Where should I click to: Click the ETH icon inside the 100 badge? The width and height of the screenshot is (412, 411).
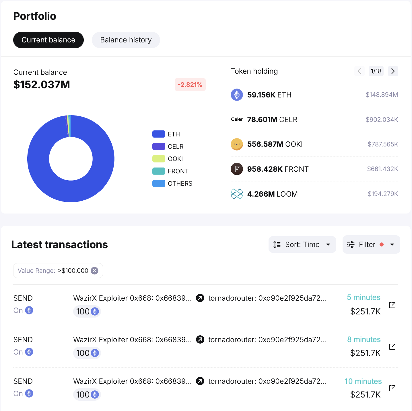[x=95, y=311]
